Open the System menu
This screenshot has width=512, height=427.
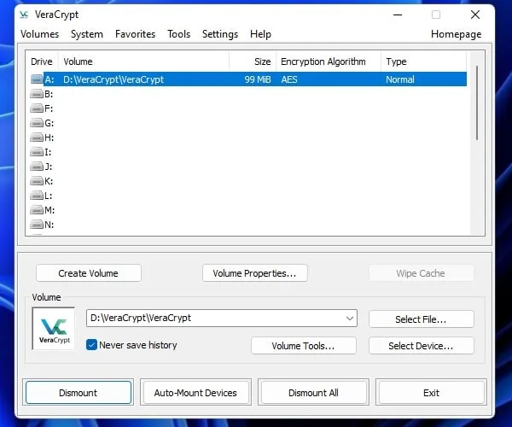click(x=87, y=34)
